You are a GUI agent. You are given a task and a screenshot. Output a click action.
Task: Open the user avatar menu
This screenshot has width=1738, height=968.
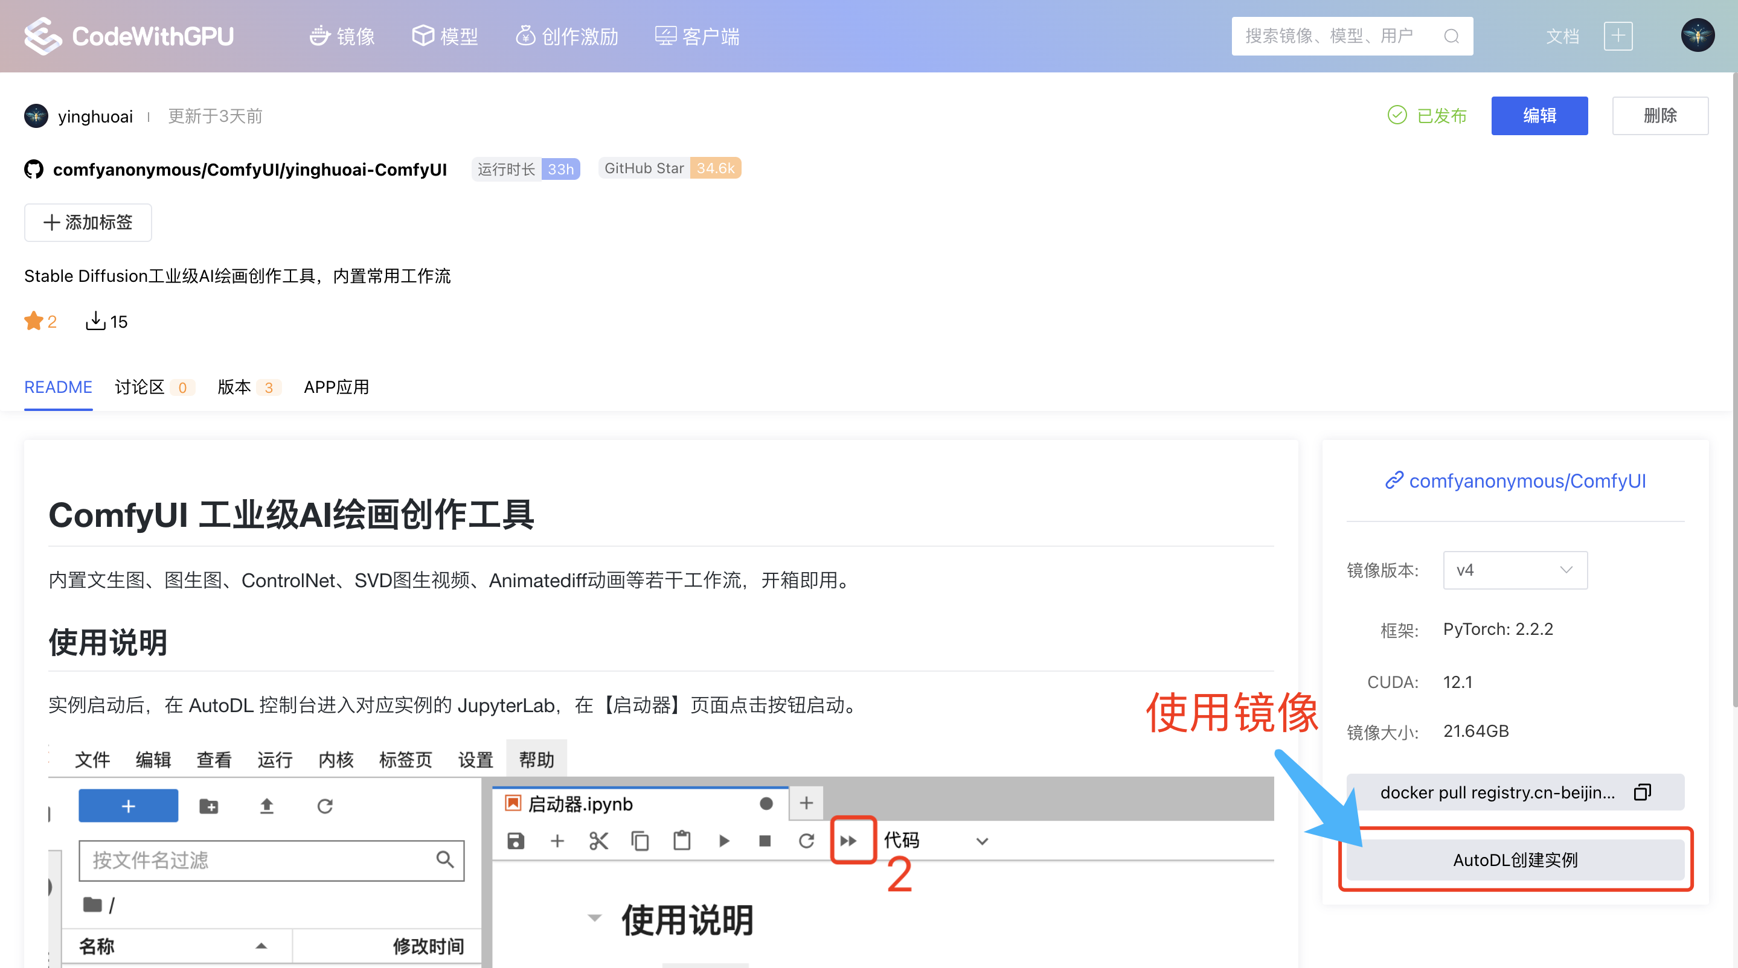click(1698, 36)
